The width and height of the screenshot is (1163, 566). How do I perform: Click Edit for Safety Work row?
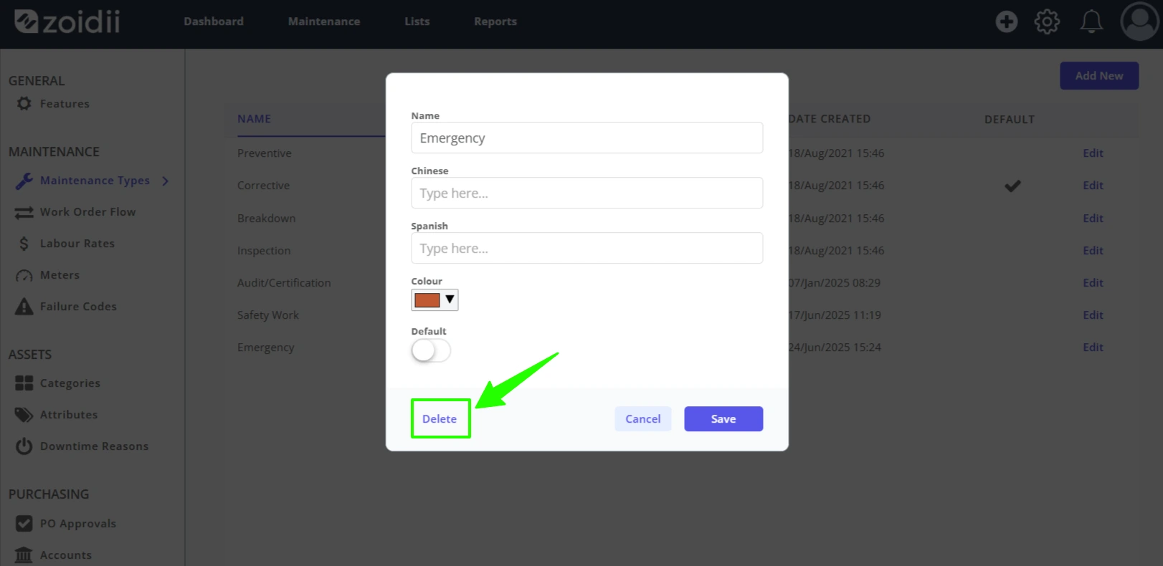1093,315
